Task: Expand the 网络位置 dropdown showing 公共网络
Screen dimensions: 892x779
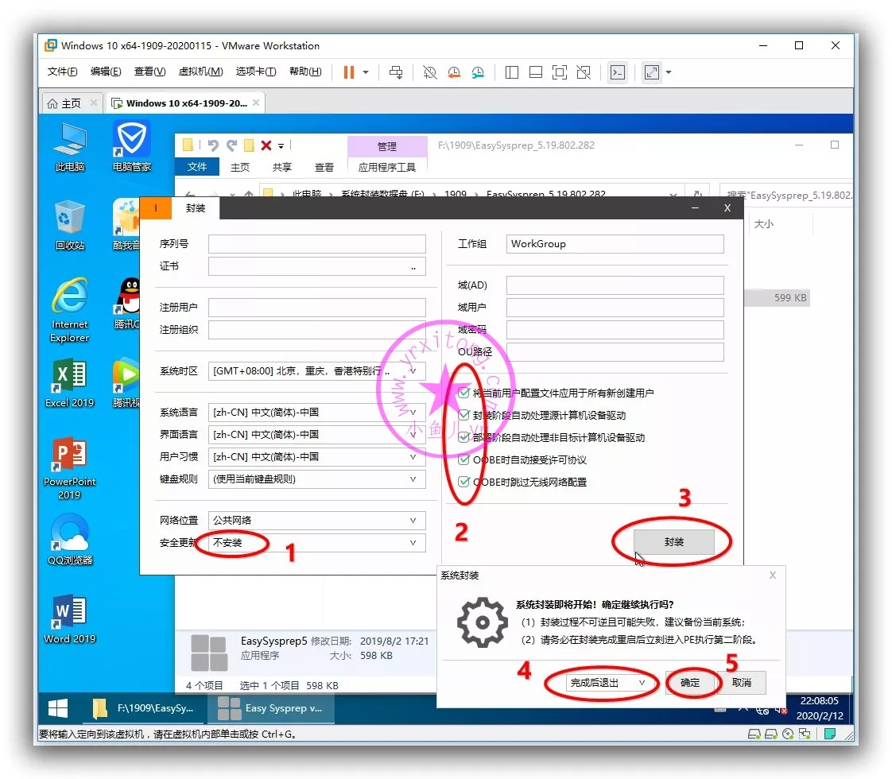Action: tap(315, 520)
